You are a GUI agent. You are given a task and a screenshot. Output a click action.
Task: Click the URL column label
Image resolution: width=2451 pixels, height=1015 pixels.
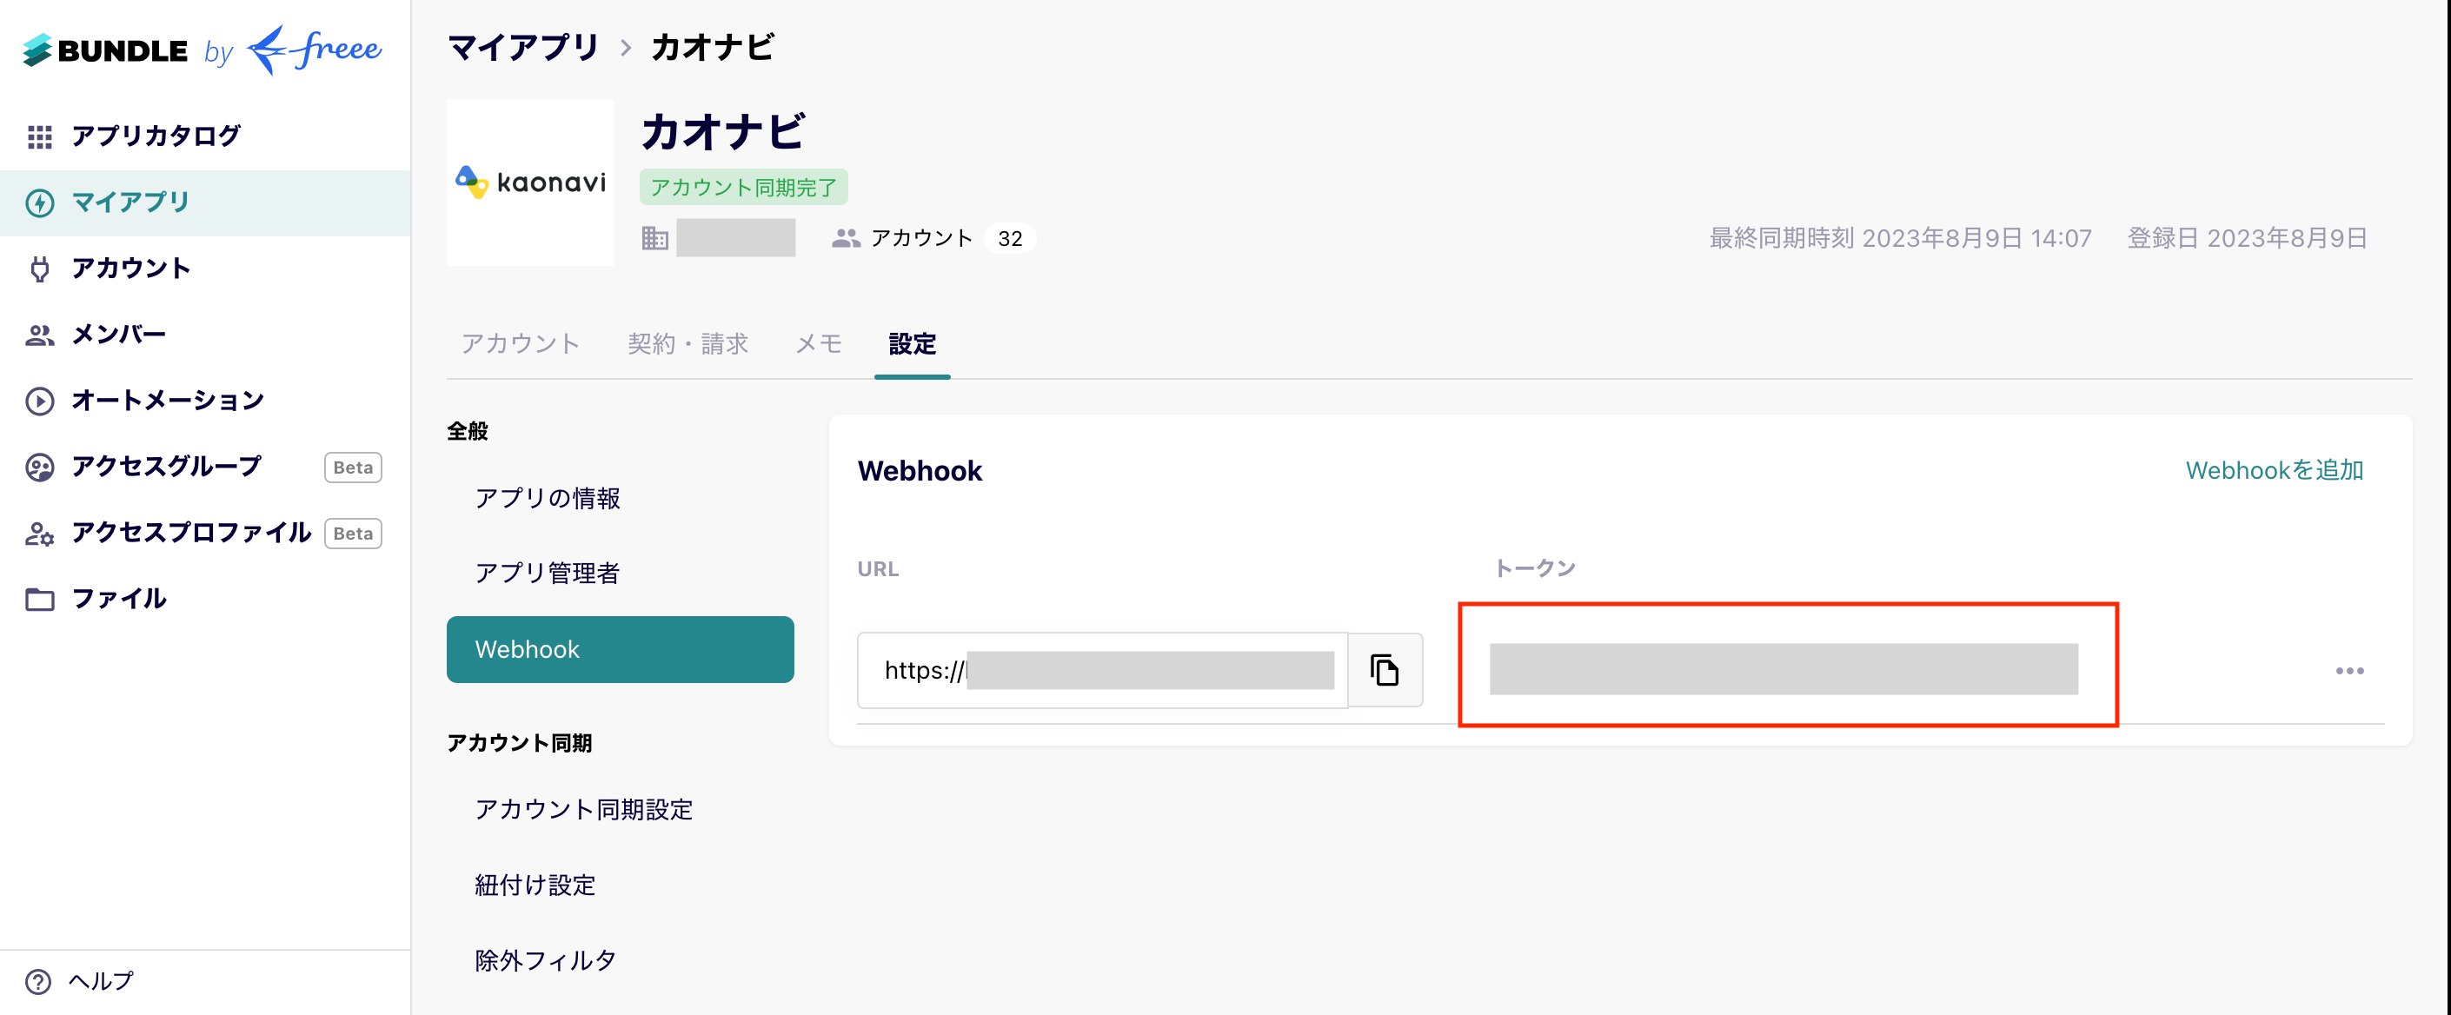(877, 569)
